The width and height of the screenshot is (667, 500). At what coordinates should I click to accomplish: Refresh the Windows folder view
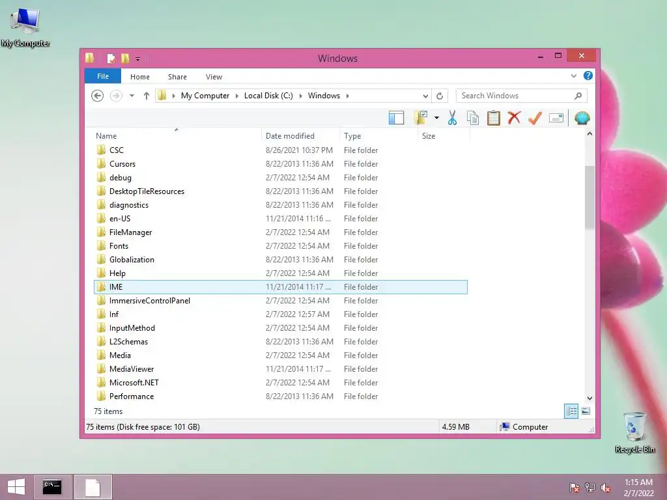[440, 96]
